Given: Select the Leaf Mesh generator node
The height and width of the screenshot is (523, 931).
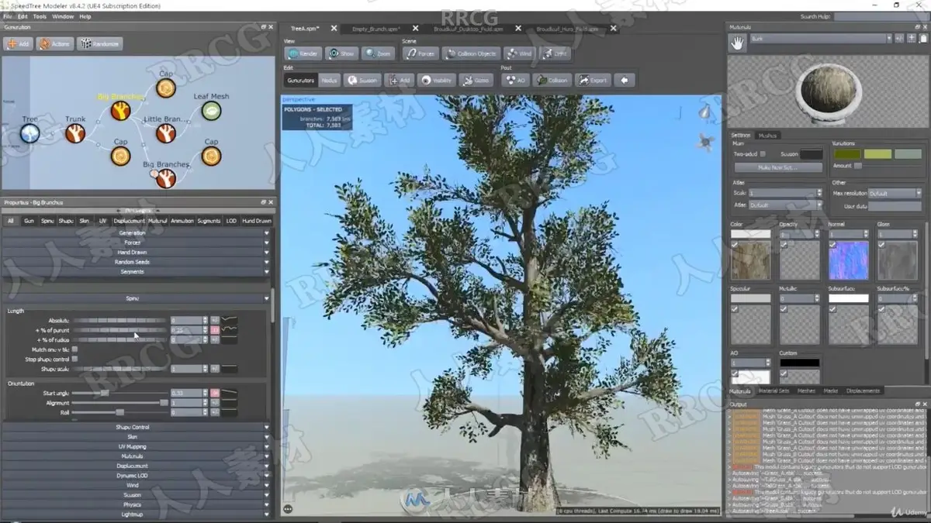Looking at the screenshot, I should click(211, 112).
